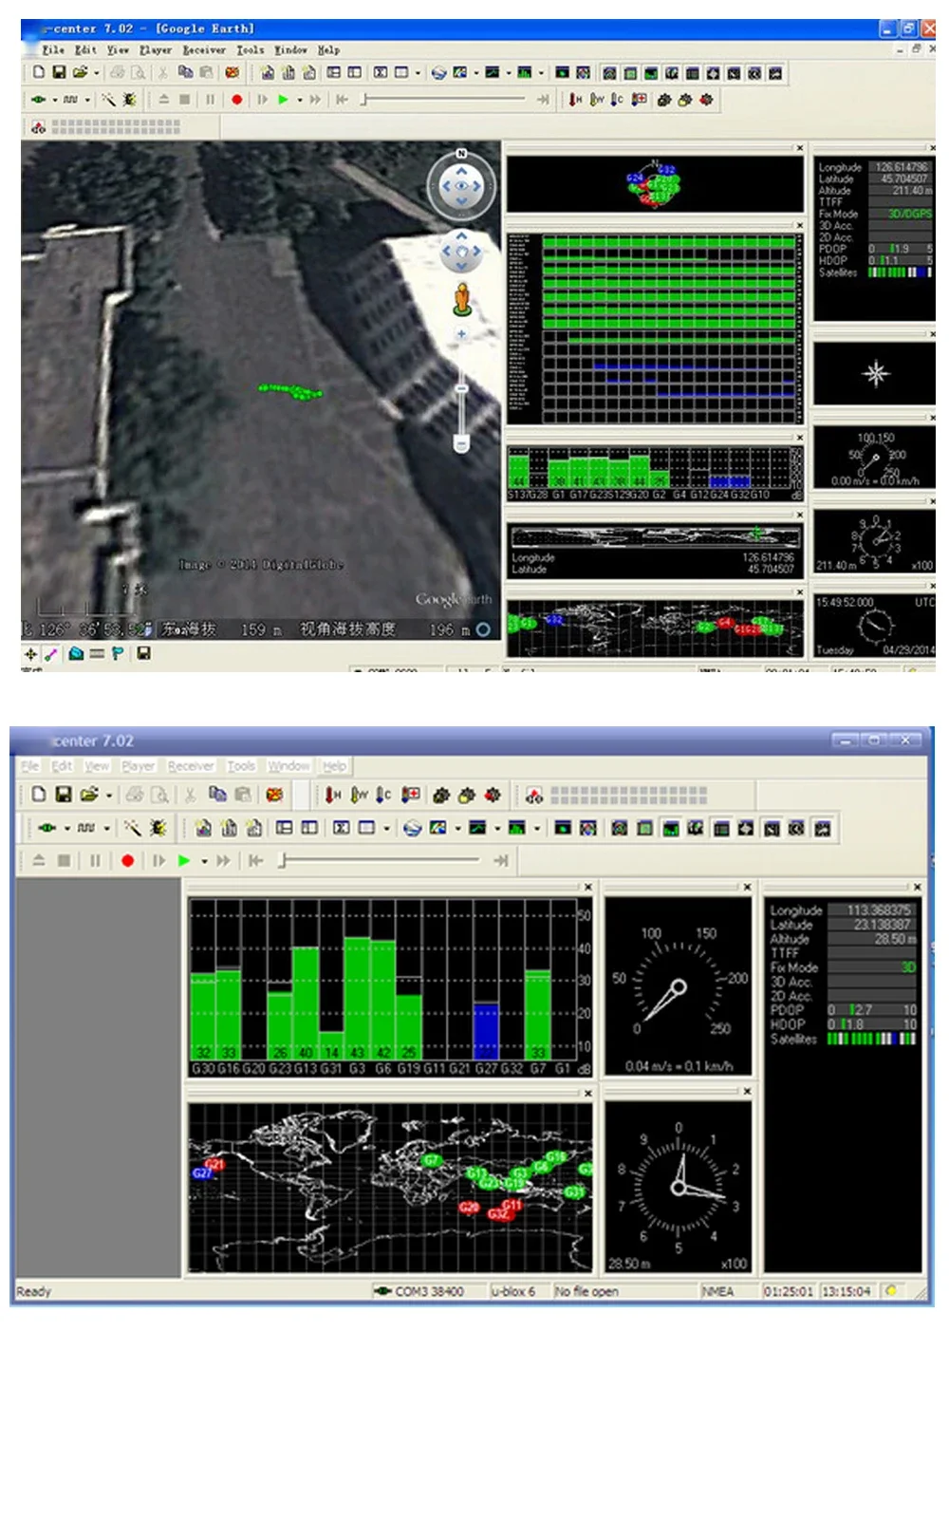This screenshot has height=1519, width=949.
Task: Click the Google Earth Street View pegman
Action: tap(462, 299)
